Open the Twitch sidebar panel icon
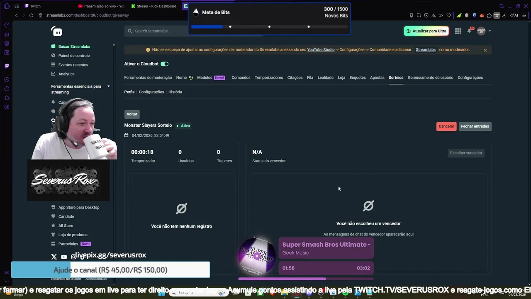The width and height of the screenshot is (531, 299). click(7, 66)
